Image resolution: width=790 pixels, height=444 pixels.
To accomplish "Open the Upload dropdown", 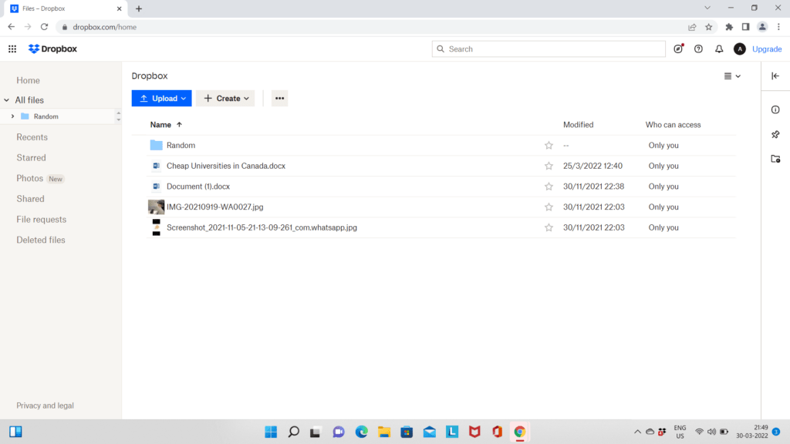I will [161, 98].
